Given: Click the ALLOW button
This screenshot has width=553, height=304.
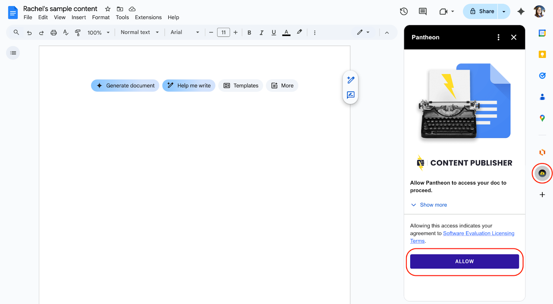Looking at the screenshot, I should click(x=464, y=262).
